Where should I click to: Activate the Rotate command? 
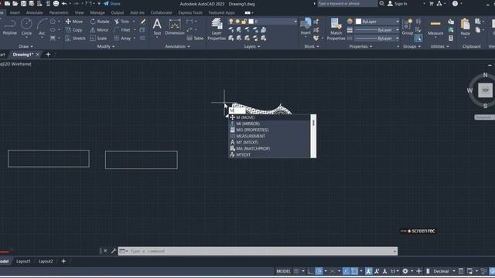(x=100, y=22)
